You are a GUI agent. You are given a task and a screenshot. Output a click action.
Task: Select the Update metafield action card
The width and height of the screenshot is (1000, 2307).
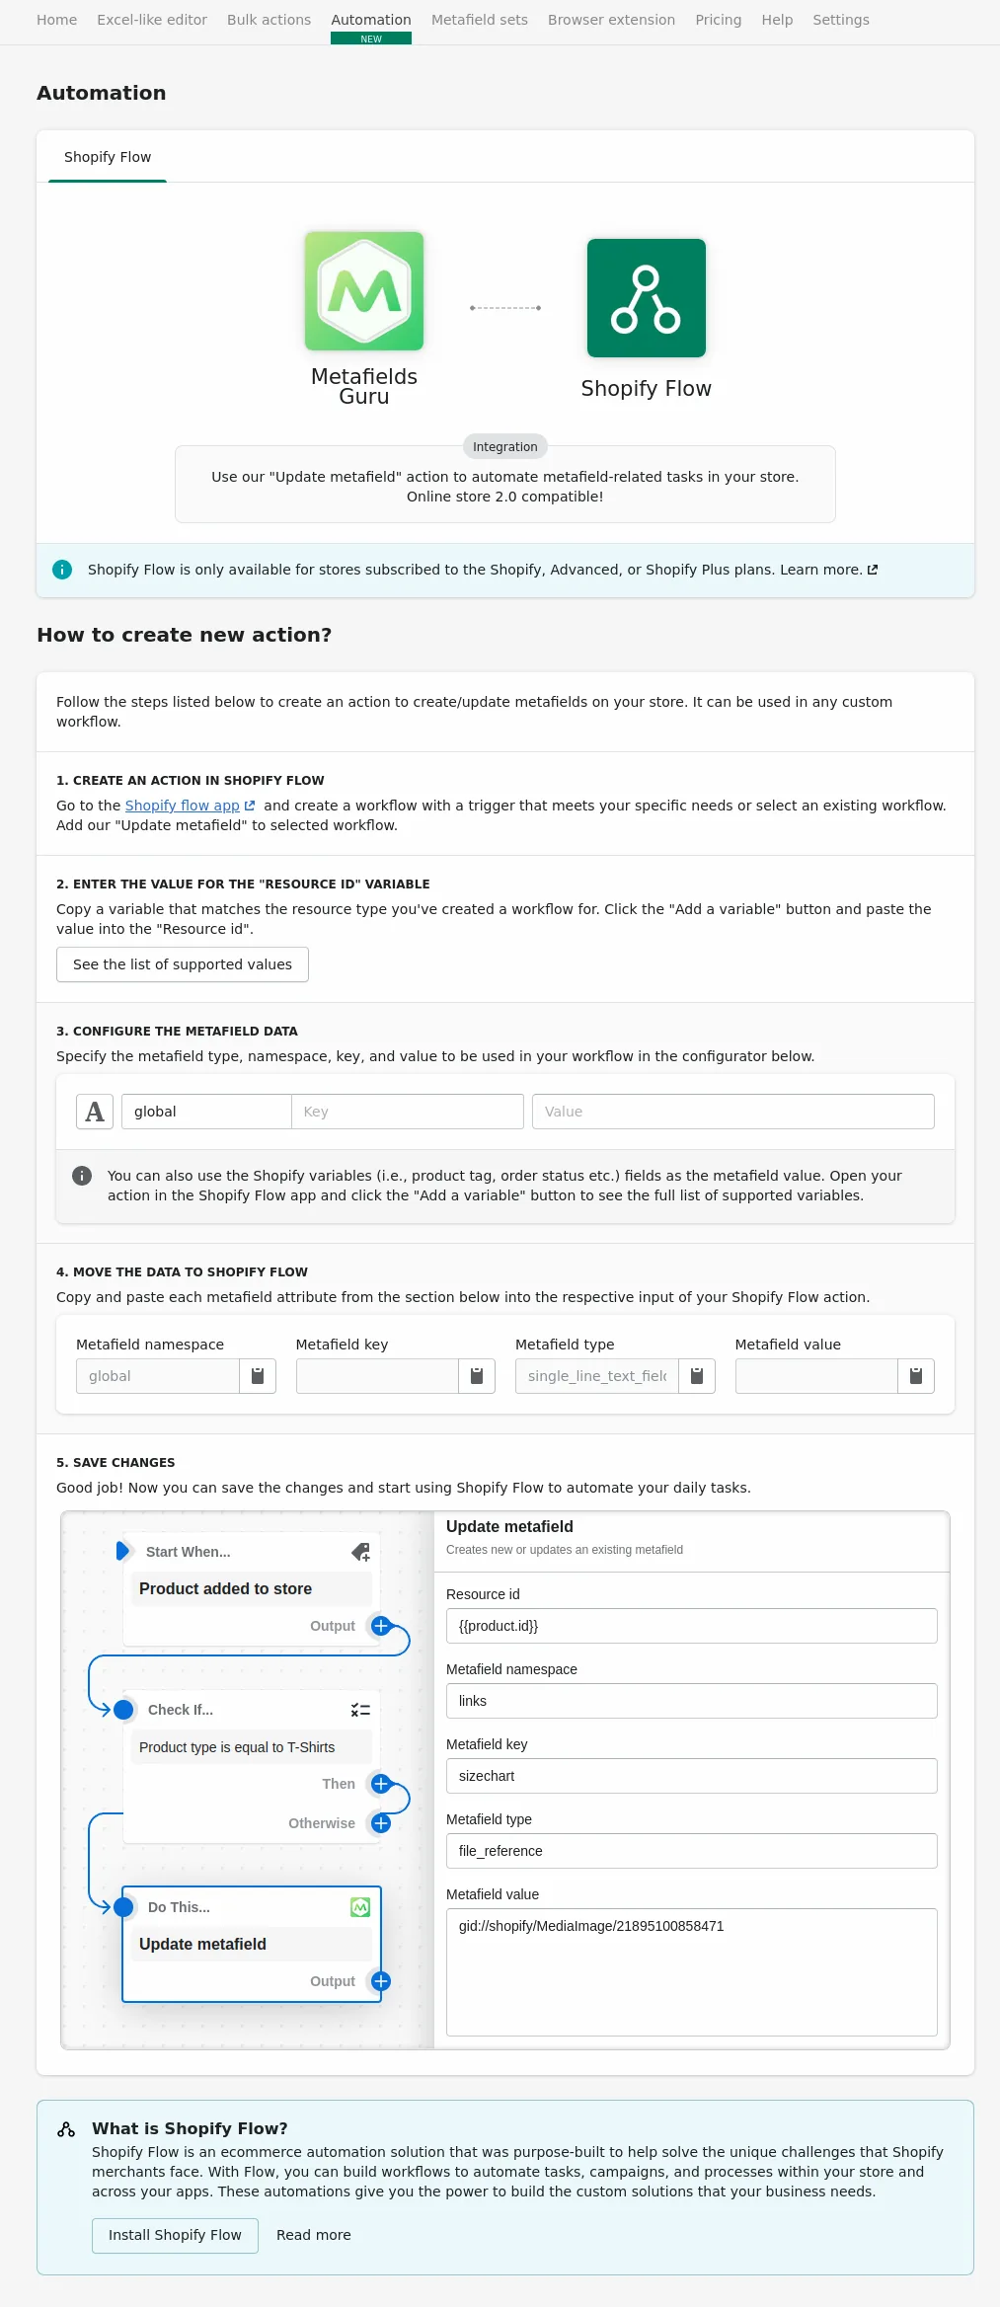pos(252,1944)
